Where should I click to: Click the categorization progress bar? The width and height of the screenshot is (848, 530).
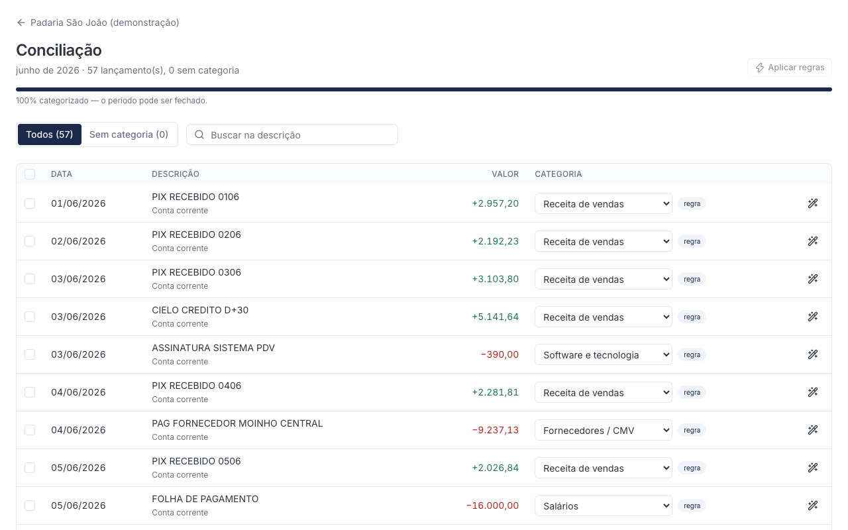(424, 89)
